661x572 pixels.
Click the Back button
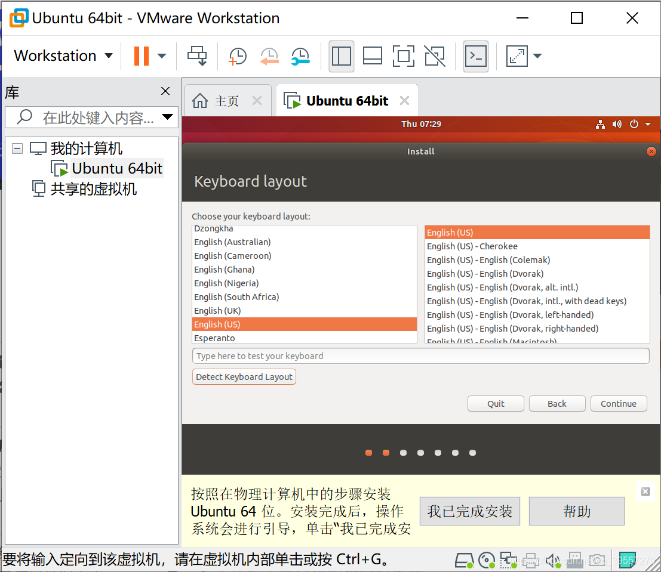point(557,404)
